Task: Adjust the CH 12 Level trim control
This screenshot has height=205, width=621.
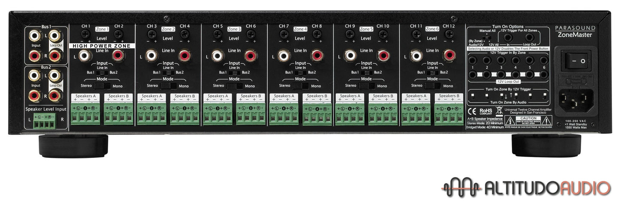Action: pyautogui.click(x=450, y=35)
